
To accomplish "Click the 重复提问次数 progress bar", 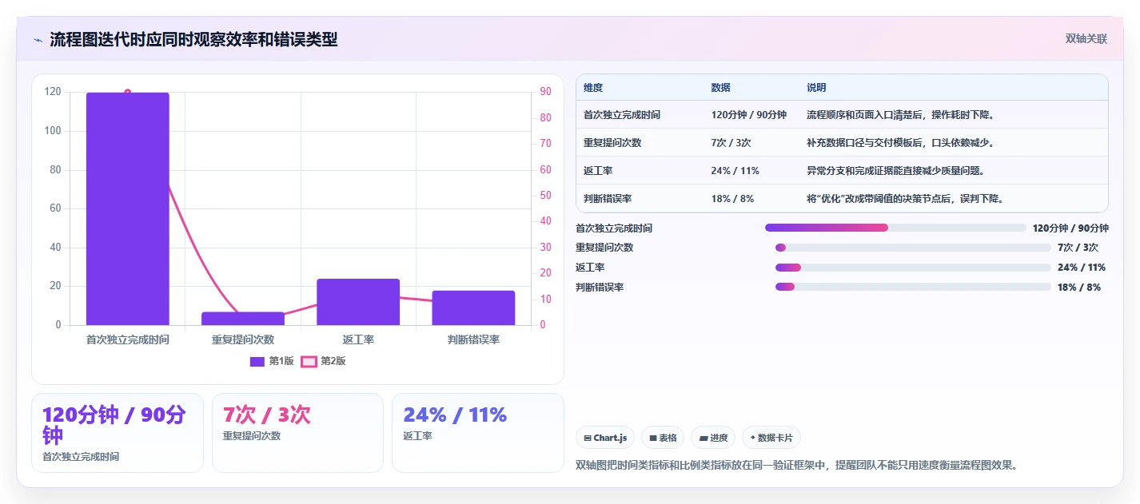I will (913, 248).
